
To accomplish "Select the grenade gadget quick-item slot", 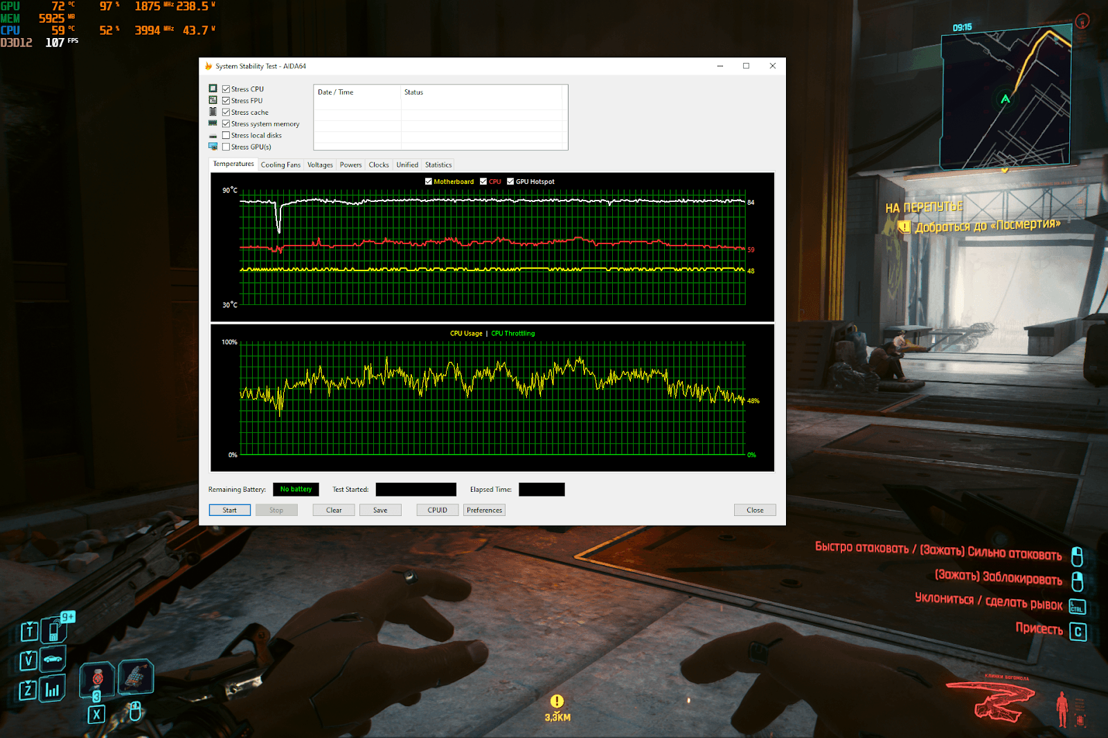I will click(x=136, y=676).
